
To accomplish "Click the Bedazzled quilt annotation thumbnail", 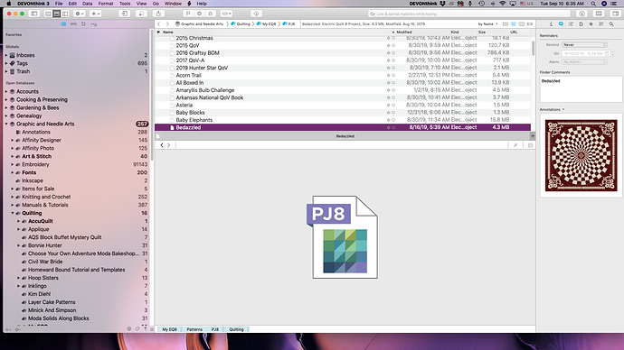I will tap(581, 155).
